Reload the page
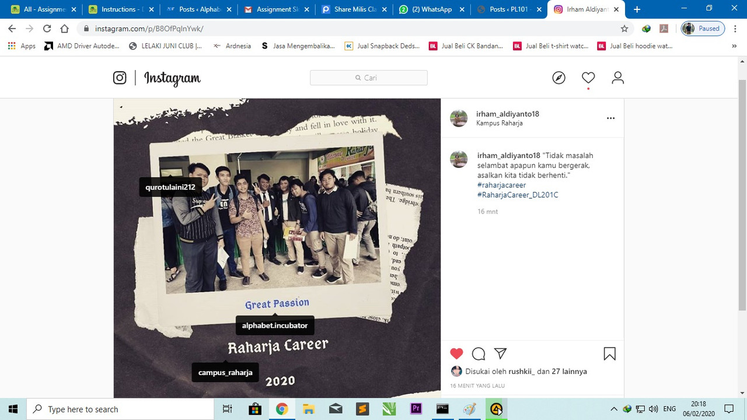The height and width of the screenshot is (420, 747). pos(47,29)
